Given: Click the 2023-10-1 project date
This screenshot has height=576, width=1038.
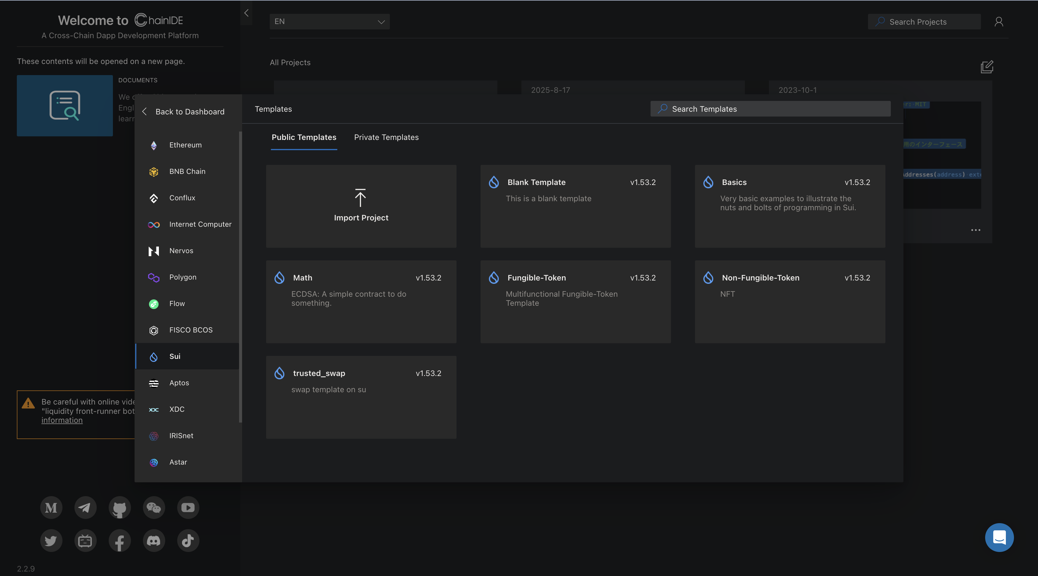Looking at the screenshot, I should coord(797,90).
